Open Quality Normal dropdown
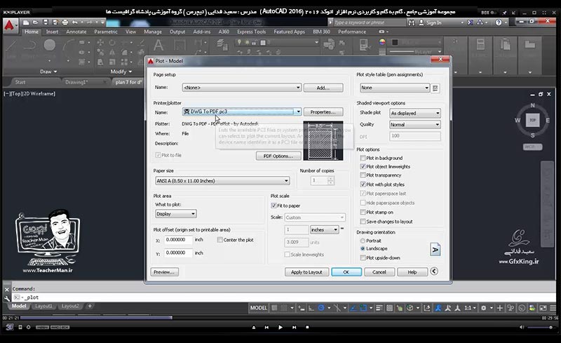 tap(415, 125)
